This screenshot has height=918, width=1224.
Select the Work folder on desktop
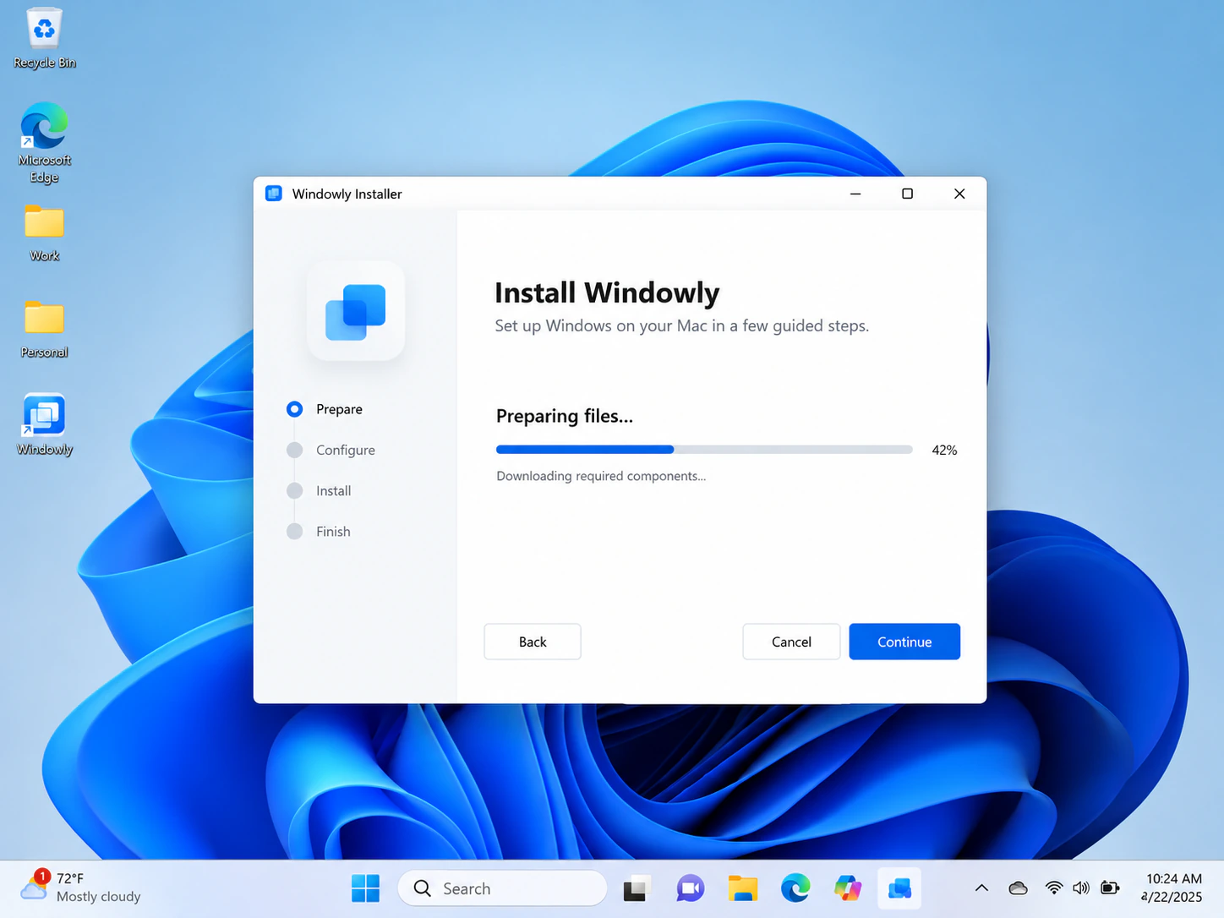tap(44, 232)
